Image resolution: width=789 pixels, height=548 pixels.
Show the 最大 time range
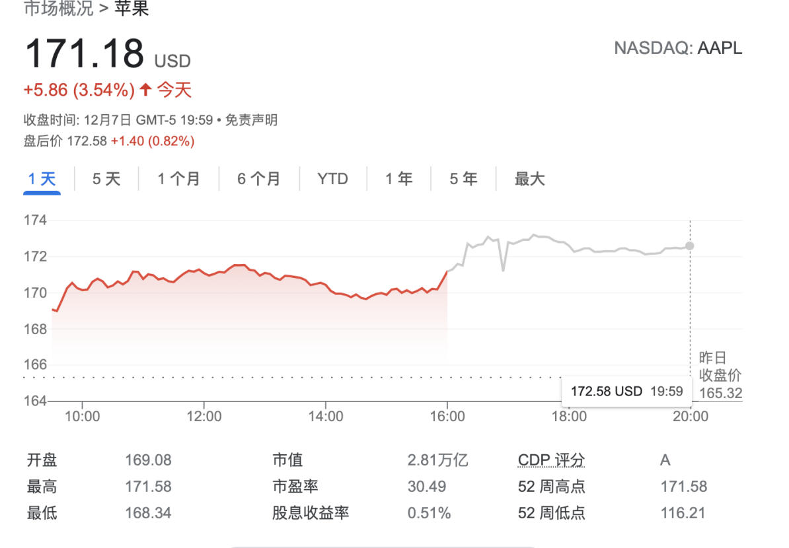click(x=530, y=179)
